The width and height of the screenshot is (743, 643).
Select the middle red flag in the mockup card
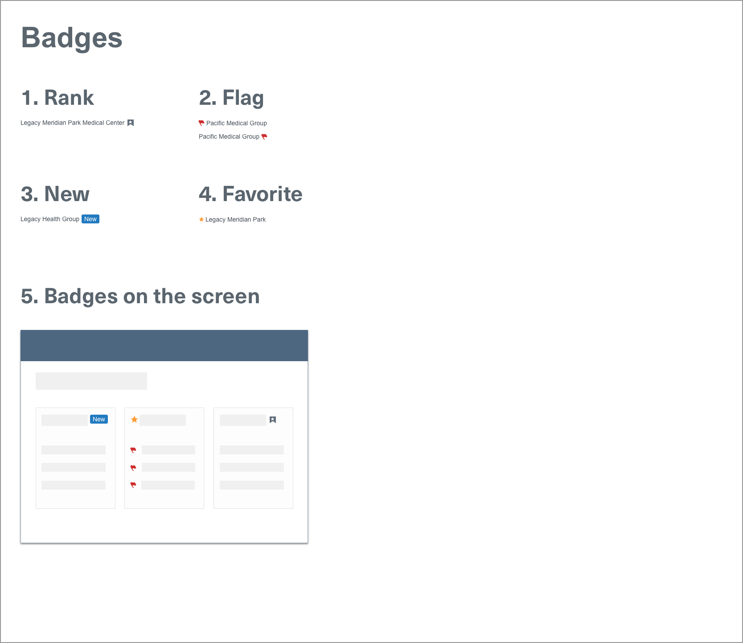pos(133,467)
